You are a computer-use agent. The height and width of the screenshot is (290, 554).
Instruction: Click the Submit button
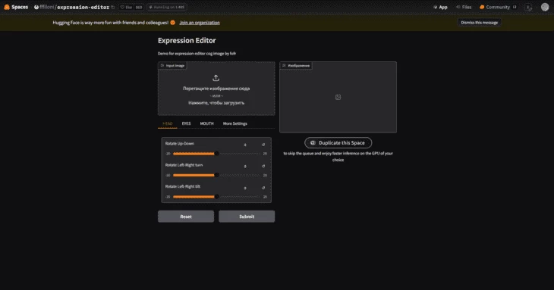point(247,217)
